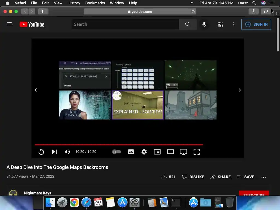The image size is (280, 210).
Task: Open the Help menu
Action: tap(133, 3)
